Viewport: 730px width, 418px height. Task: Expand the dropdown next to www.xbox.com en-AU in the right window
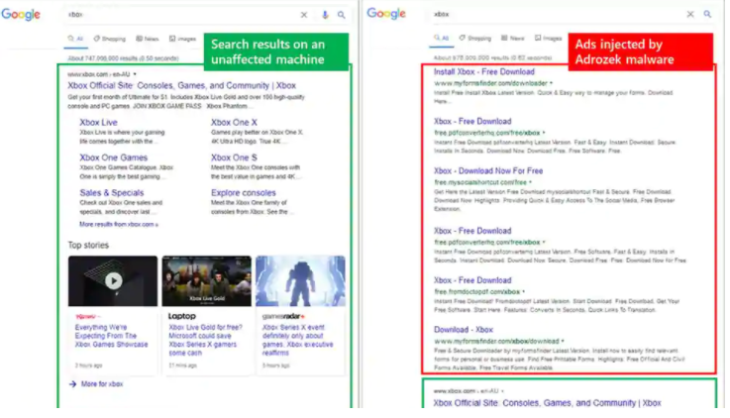click(502, 391)
